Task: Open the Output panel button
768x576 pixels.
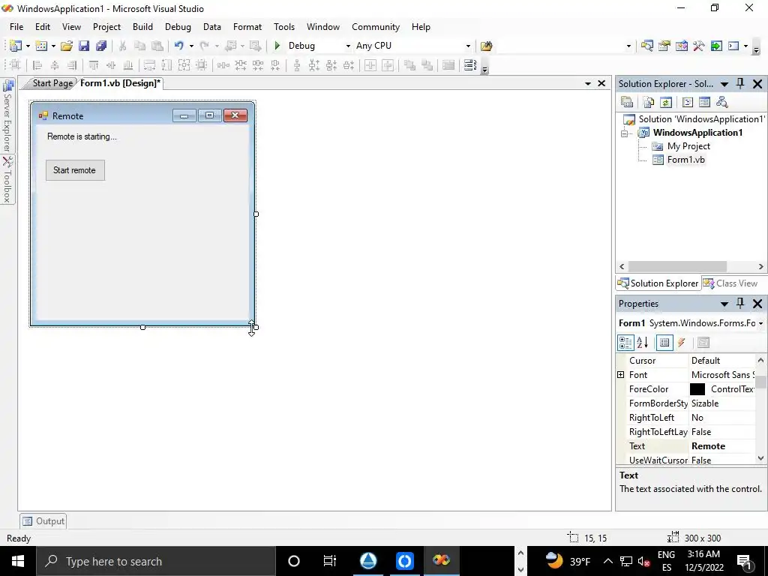Action: (43, 521)
